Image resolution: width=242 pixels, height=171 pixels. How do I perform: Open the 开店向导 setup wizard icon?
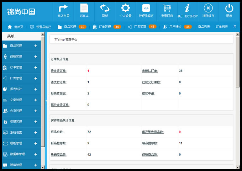(x=63, y=8)
